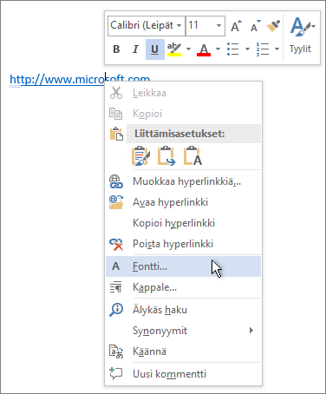
Task: Choose Muokkaa hyperlinkkiä menu entry
Action: click(x=183, y=181)
